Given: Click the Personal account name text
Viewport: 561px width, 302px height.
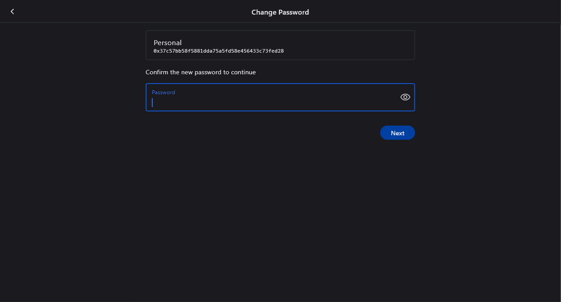Looking at the screenshot, I should 168,43.
